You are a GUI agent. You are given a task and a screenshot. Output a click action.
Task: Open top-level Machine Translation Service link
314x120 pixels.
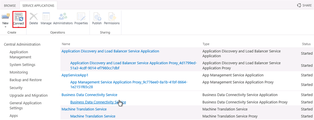84,109
